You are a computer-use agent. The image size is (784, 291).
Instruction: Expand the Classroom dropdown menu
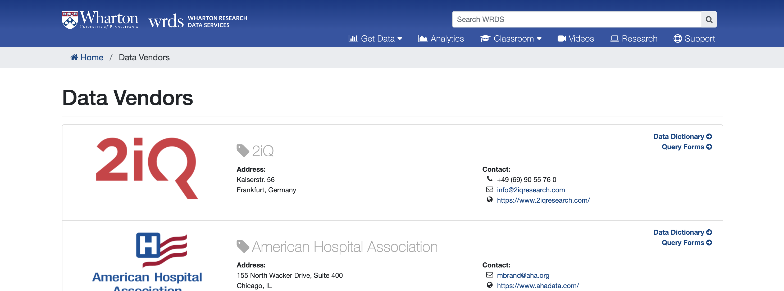(x=511, y=39)
